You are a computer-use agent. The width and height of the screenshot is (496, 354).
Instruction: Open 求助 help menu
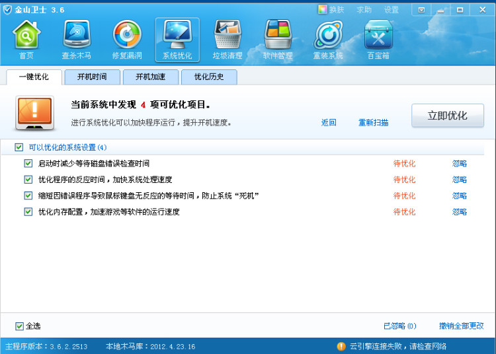(x=364, y=10)
